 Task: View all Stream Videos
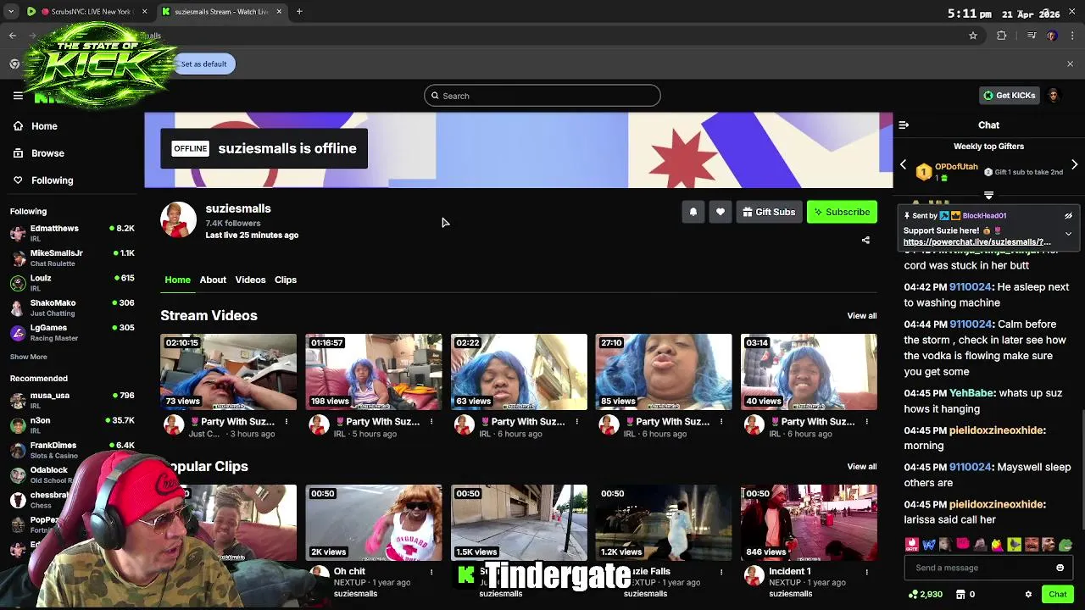pyautogui.click(x=862, y=316)
